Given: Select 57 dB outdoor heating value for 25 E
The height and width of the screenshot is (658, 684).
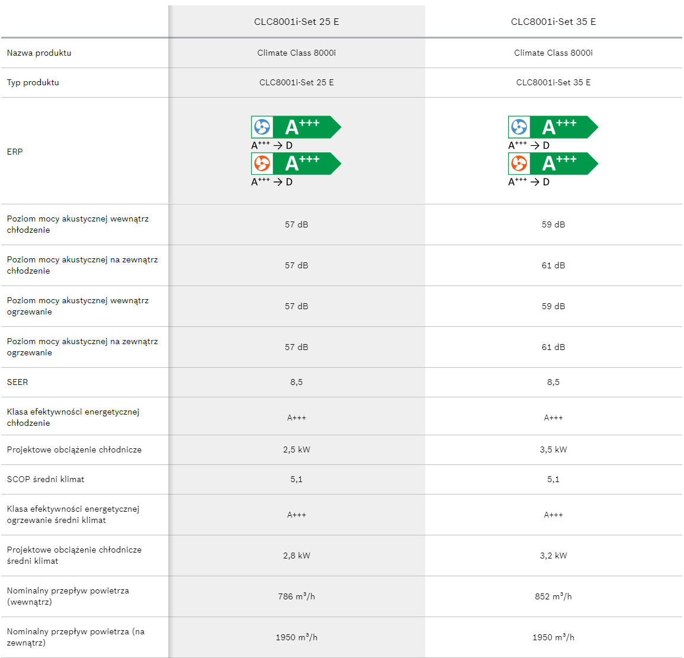Looking at the screenshot, I should pos(297,347).
